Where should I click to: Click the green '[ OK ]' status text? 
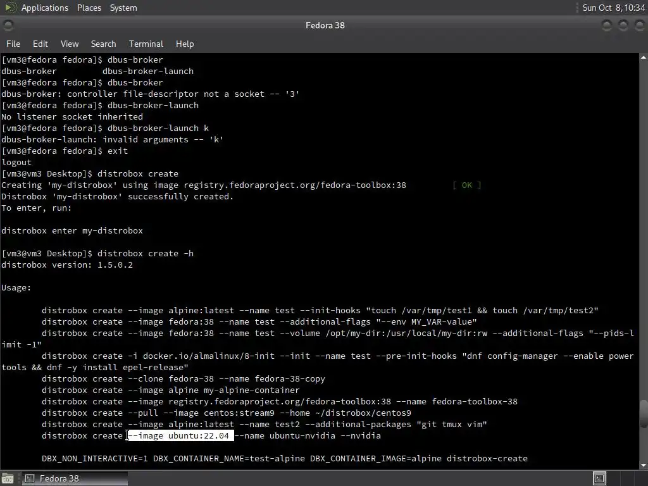pyautogui.click(x=466, y=185)
